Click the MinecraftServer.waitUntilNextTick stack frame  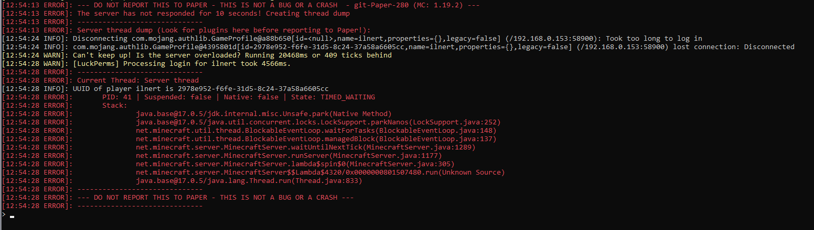[239, 147]
